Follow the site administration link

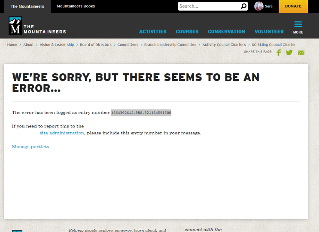tap(62, 133)
